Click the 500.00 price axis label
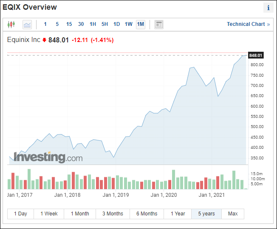This screenshot has width=277, height=229. click(x=257, y=127)
